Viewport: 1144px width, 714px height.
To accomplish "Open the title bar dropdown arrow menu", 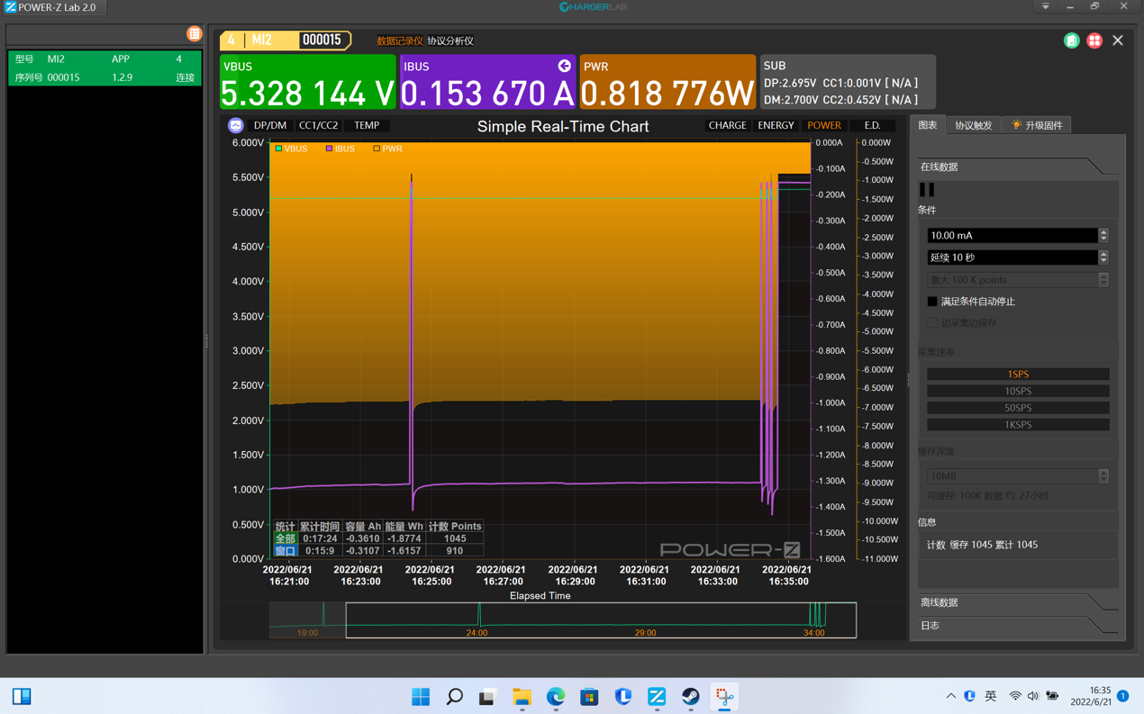I will 1045,6.
